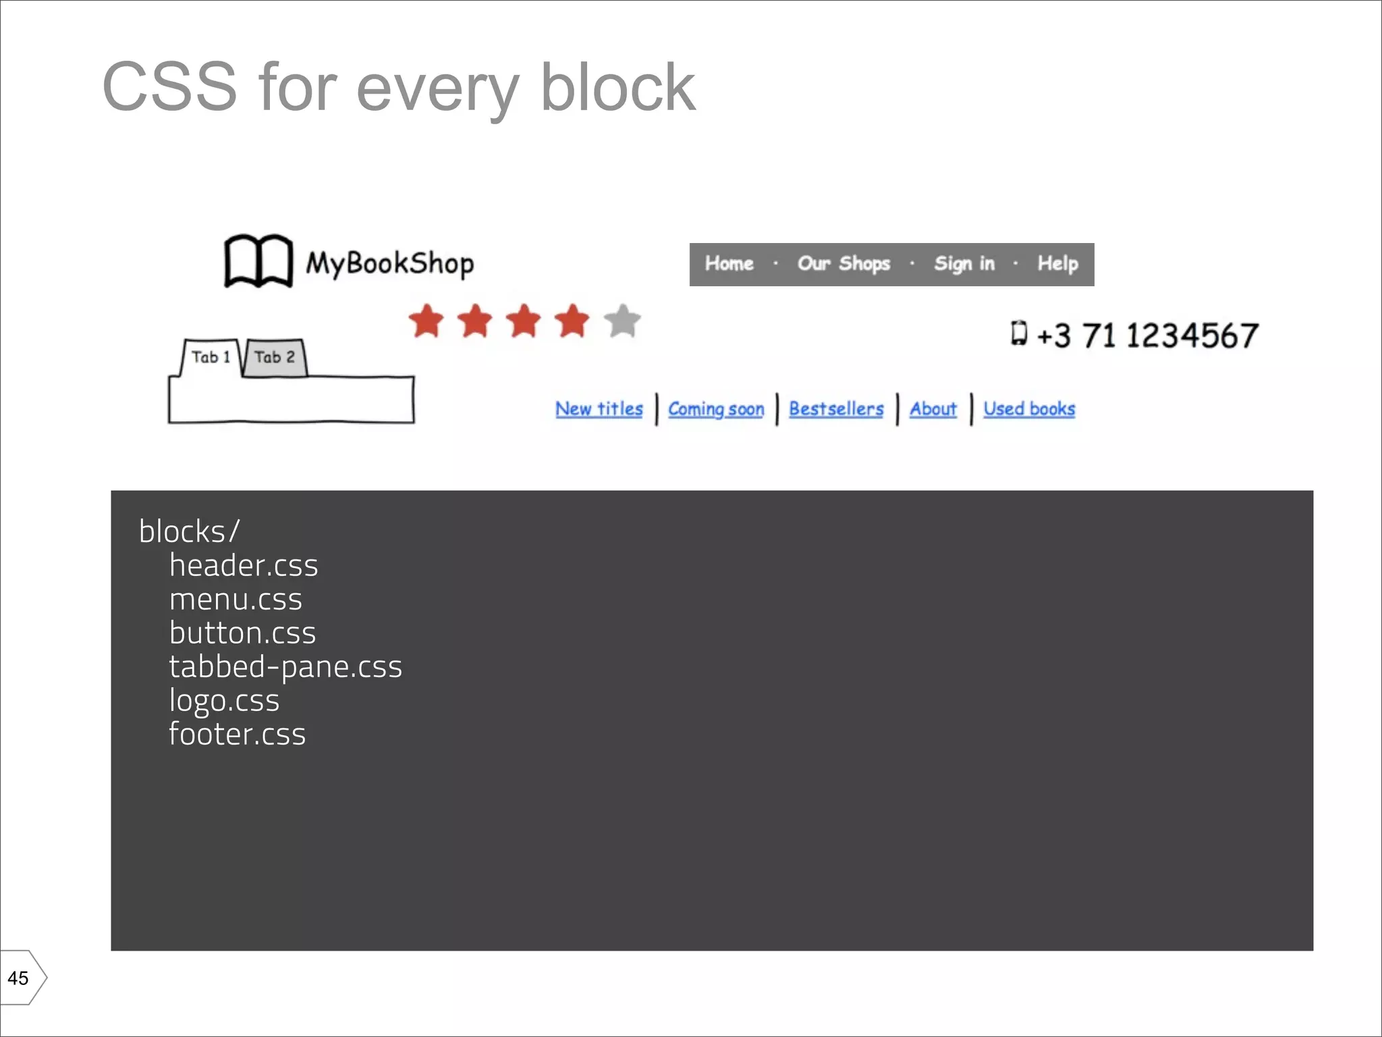
Task: Select menu.css in the file list
Action: [236, 600]
